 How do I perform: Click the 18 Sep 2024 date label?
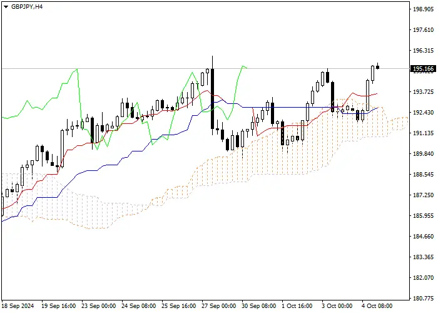18,306
